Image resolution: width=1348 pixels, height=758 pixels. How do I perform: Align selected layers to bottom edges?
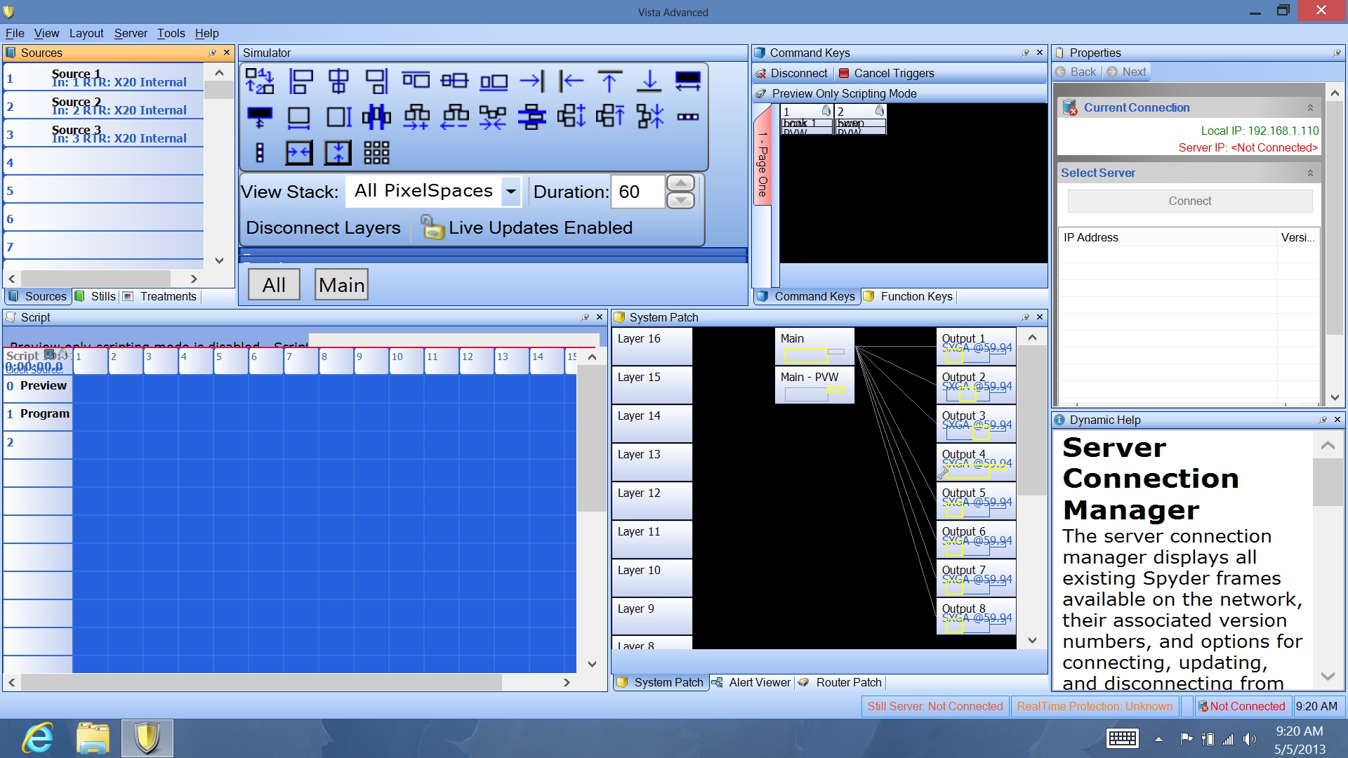pyautogui.click(x=494, y=81)
